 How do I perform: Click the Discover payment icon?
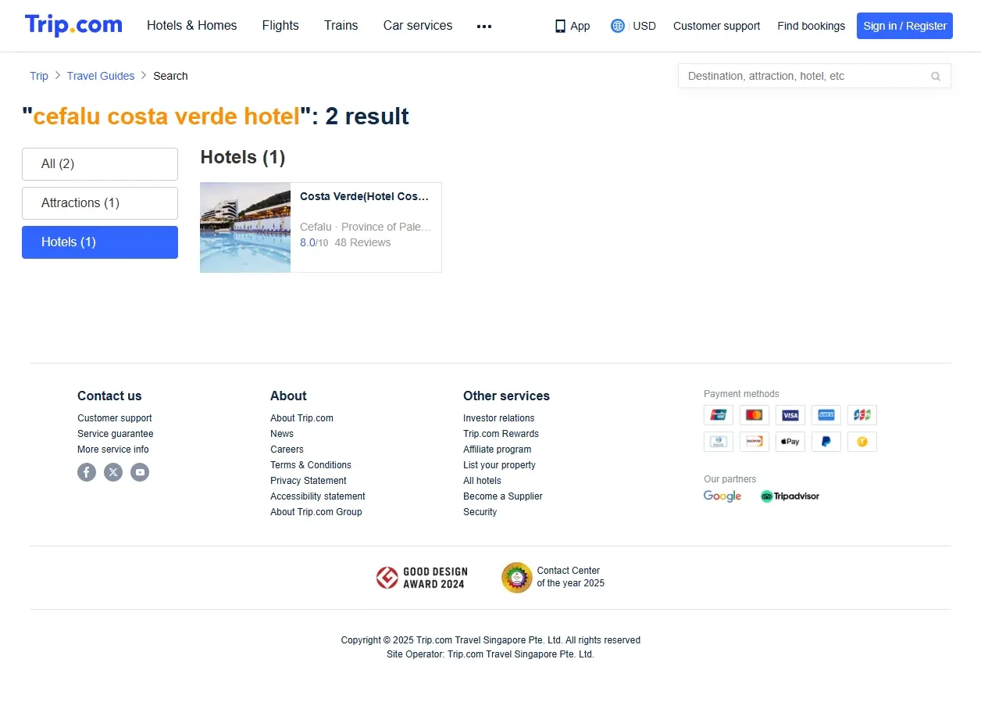[754, 442]
